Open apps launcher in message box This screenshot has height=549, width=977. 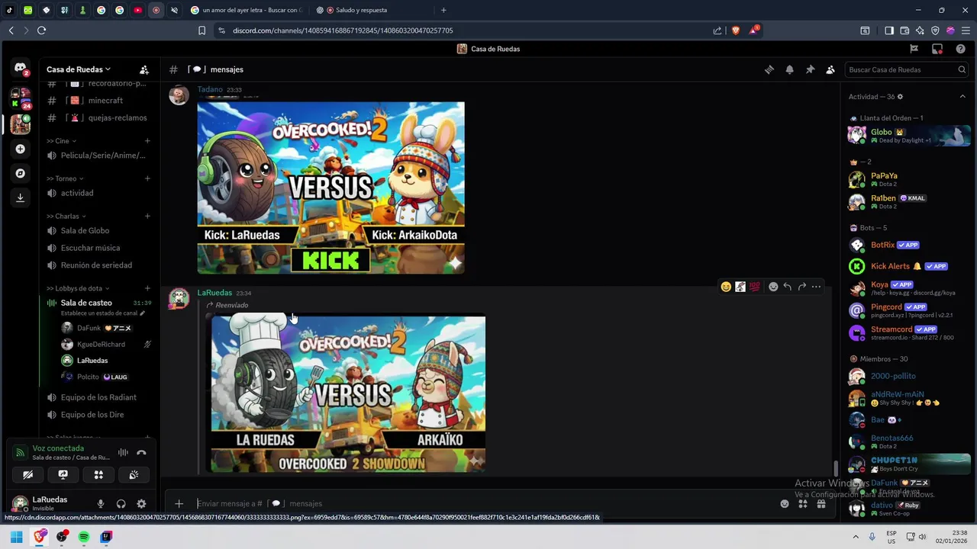click(x=802, y=503)
